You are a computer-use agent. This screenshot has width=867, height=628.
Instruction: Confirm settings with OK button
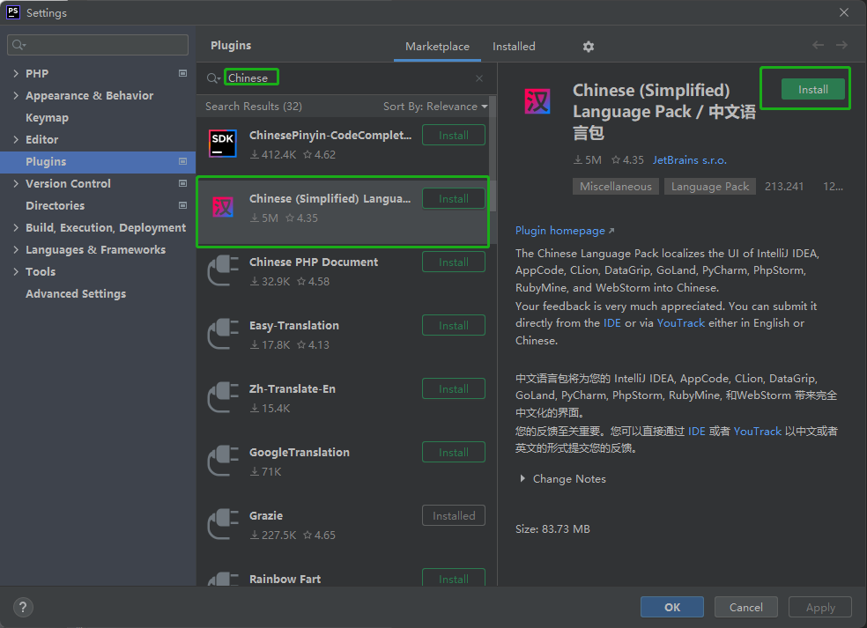click(x=671, y=607)
